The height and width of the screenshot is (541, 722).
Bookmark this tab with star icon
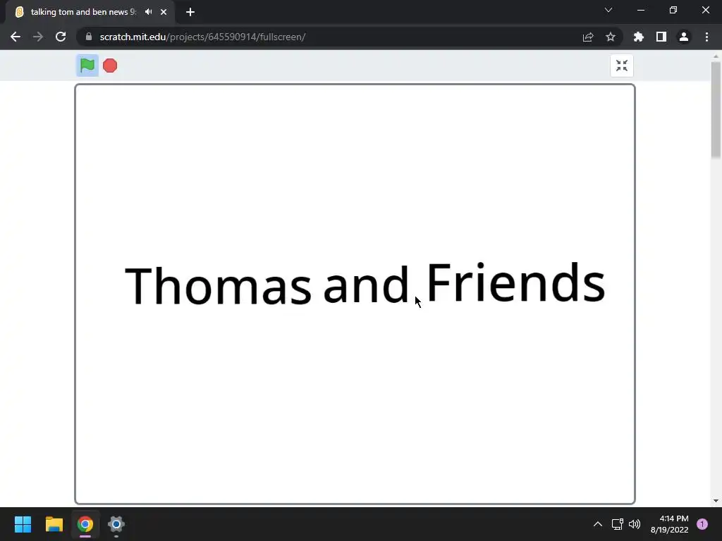[x=611, y=37]
